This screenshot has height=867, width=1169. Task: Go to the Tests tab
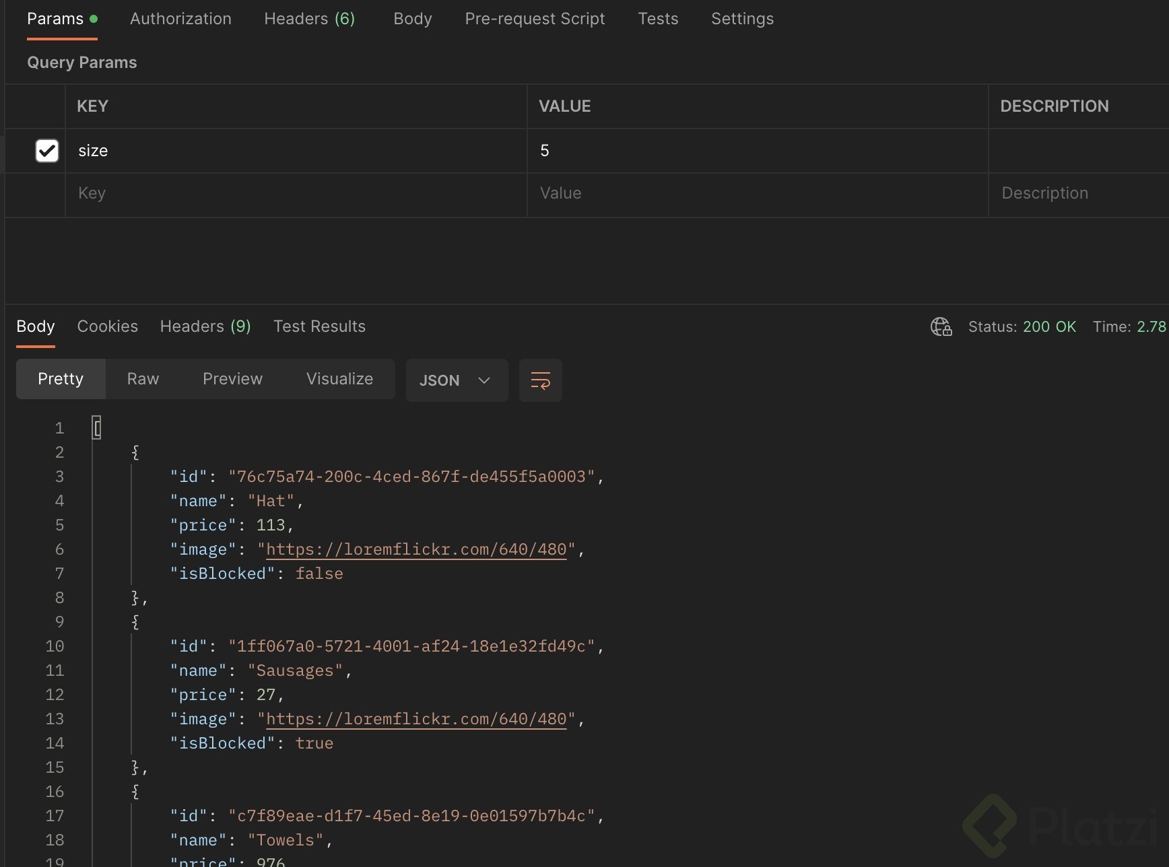click(658, 19)
